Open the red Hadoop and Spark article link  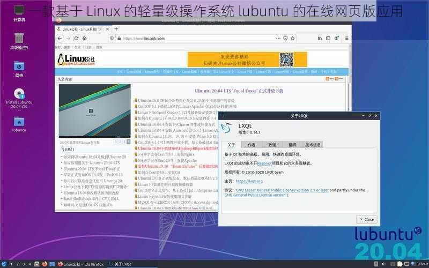pyautogui.click(x=178, y=148)
